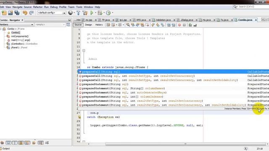Select jPanel1 field in Navigator

tap(19, 47)
